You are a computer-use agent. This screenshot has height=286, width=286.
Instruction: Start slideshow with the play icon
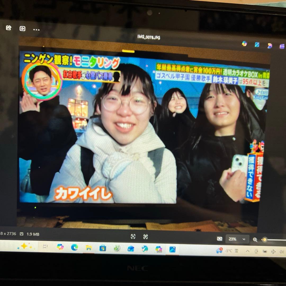tap(23, 29)
